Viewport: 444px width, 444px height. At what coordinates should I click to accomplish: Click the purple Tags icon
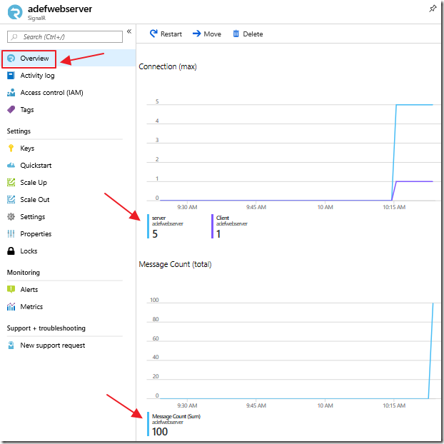11,110
